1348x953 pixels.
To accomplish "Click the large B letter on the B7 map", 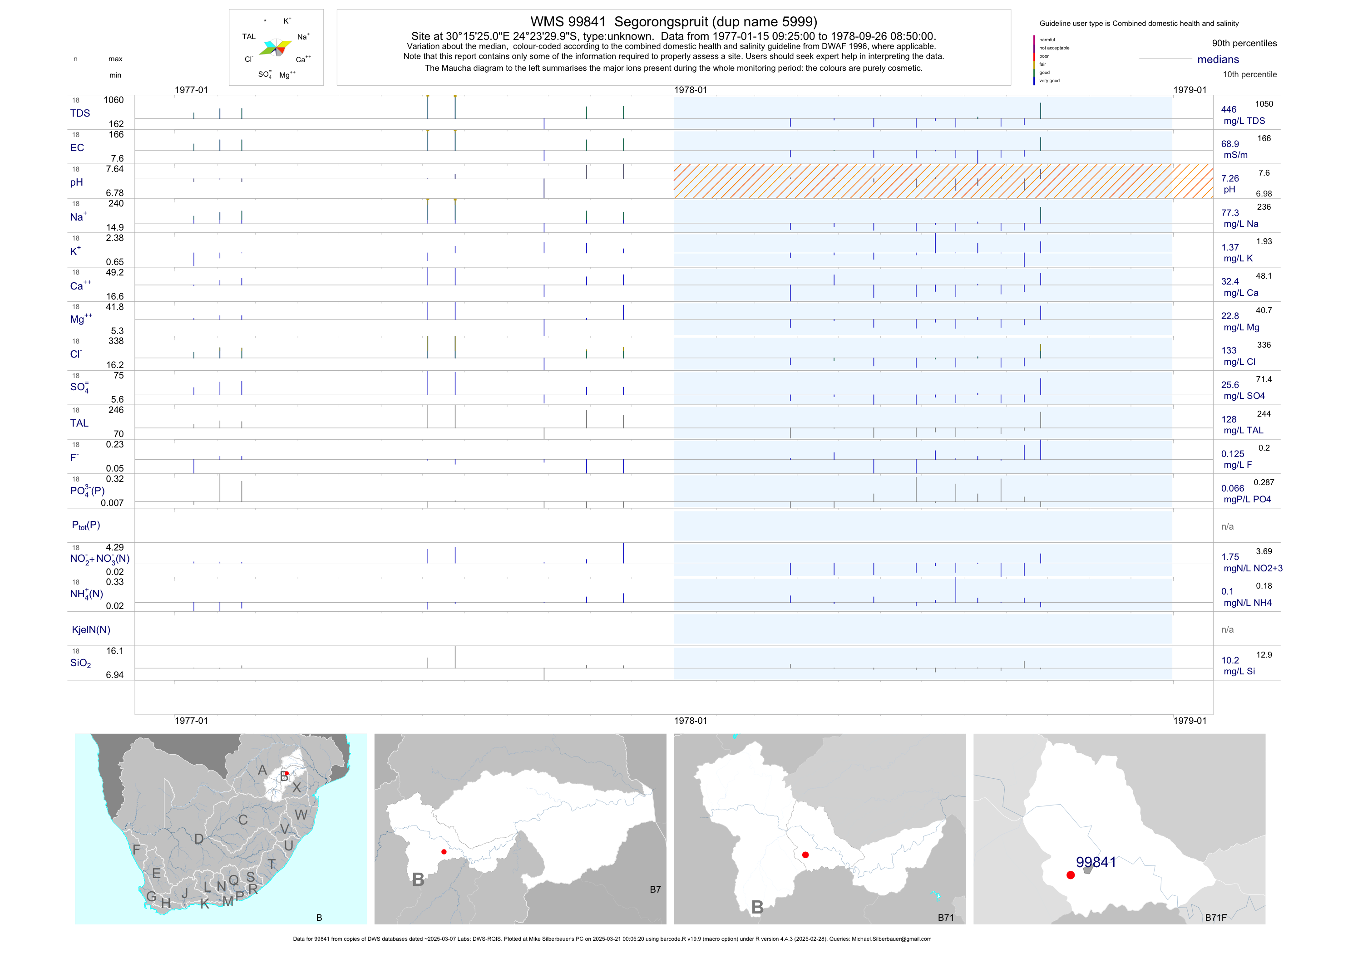I will (418, 879).
